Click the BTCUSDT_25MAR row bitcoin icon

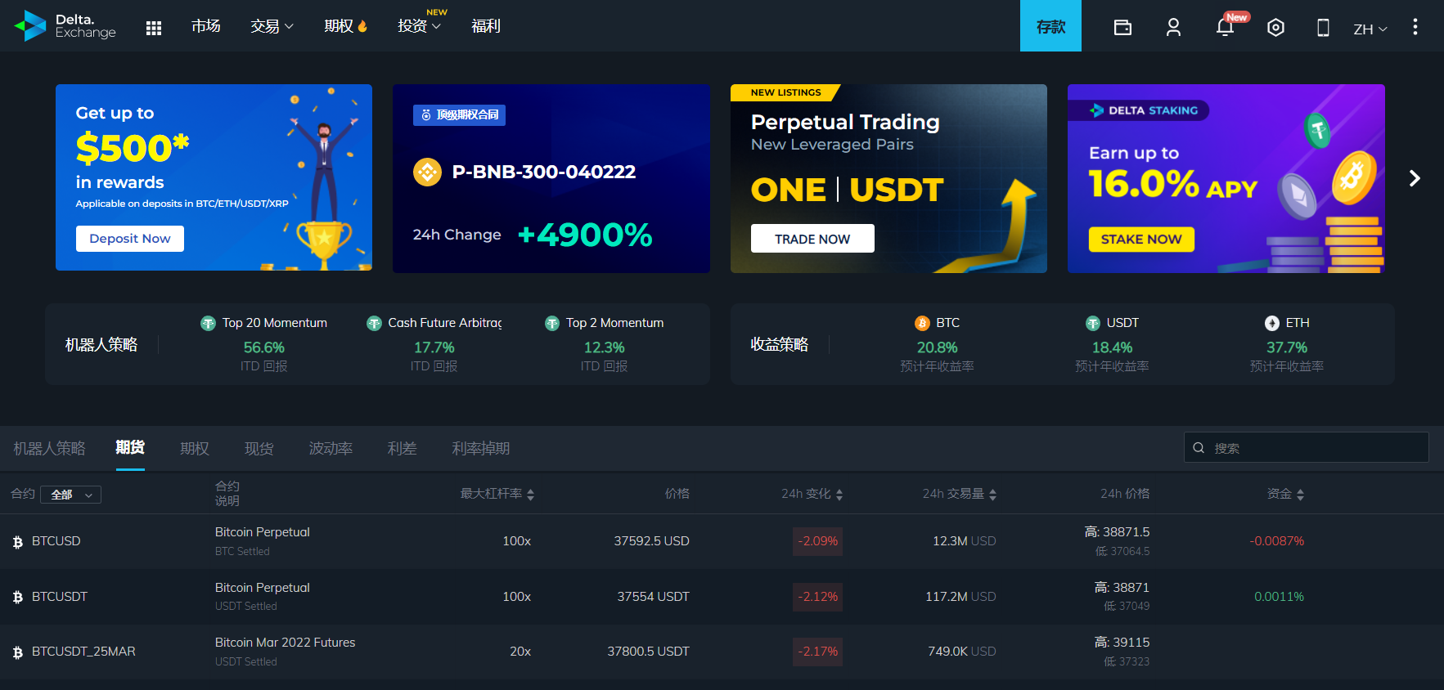click(18, 652)
